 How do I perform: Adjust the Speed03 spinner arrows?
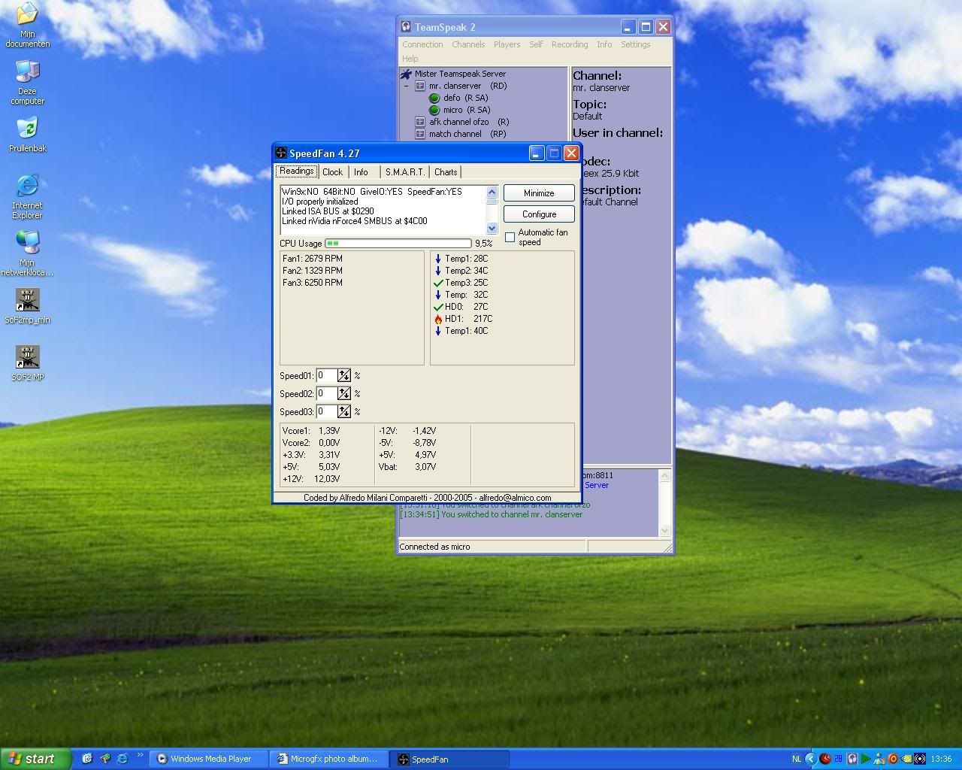point(344,411)
